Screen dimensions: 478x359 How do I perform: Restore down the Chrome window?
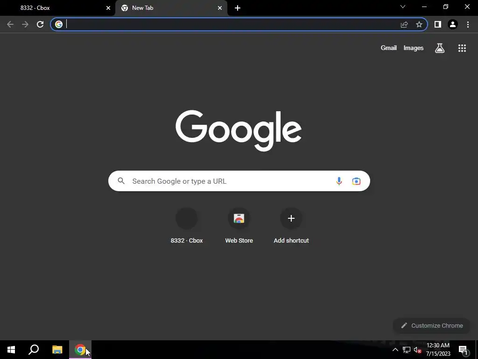pos(446,7)
